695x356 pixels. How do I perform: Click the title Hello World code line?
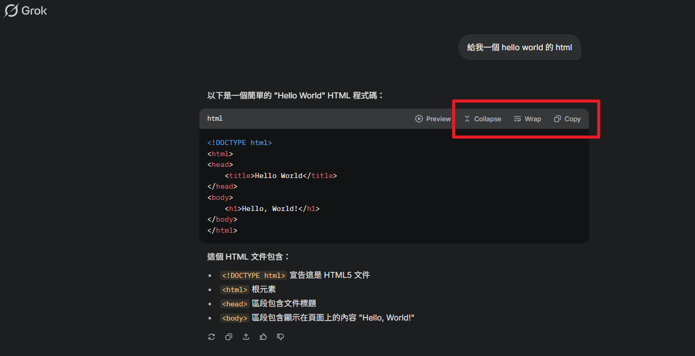(x=281, y=176)
